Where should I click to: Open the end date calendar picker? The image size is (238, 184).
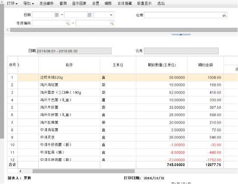[89, 15]
